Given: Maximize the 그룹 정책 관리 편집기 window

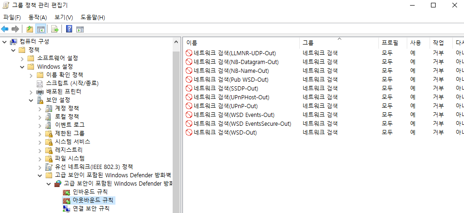Looking at the screenshot, I should tap(433, 5).
